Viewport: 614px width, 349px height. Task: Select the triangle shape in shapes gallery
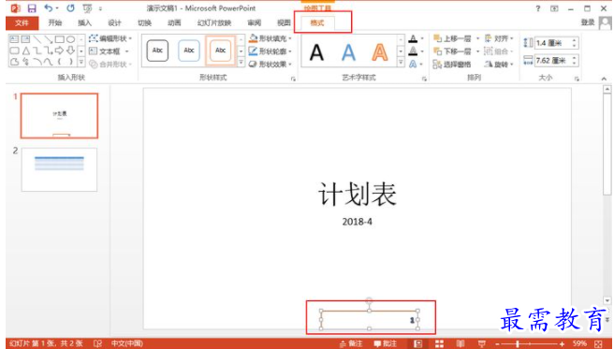click(25, 51)
